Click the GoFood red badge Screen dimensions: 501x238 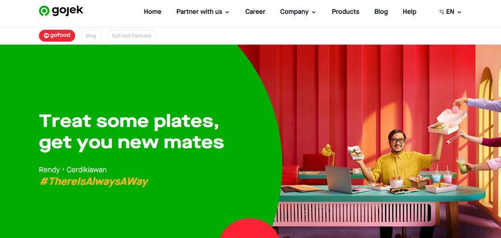click(x=57, y=36)
